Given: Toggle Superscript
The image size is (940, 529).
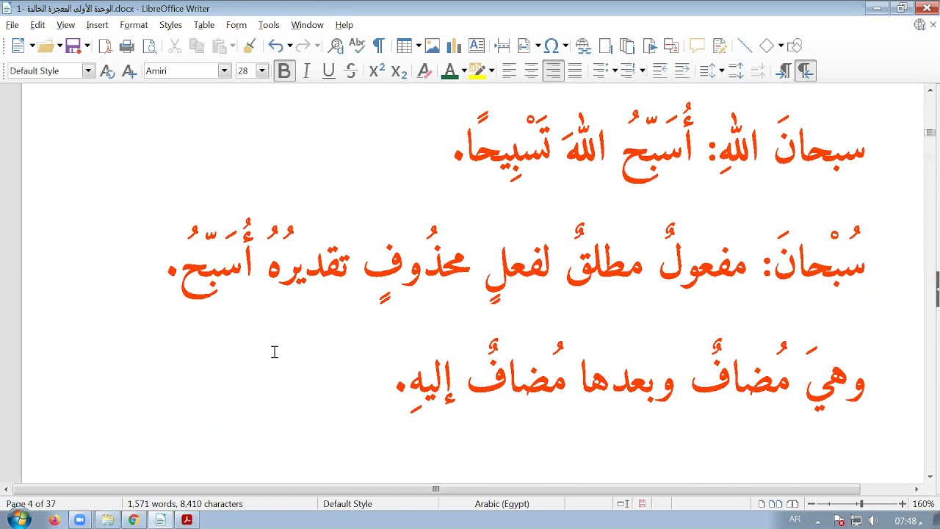Looking at the screenshot, I should (x=376, y=71).
